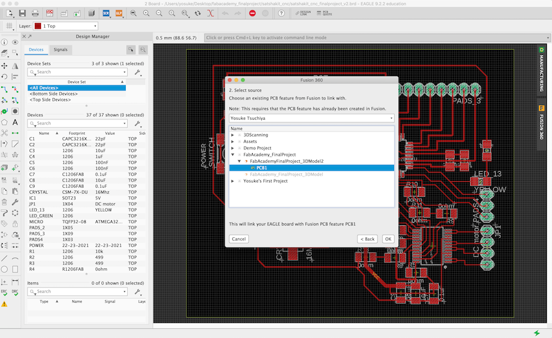Run the ULP script icon

coord(119,13)
